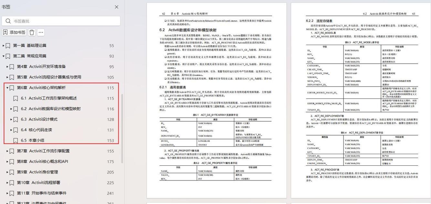
Task: Click bookmark icon of 第5章
Action: [12, 77]
